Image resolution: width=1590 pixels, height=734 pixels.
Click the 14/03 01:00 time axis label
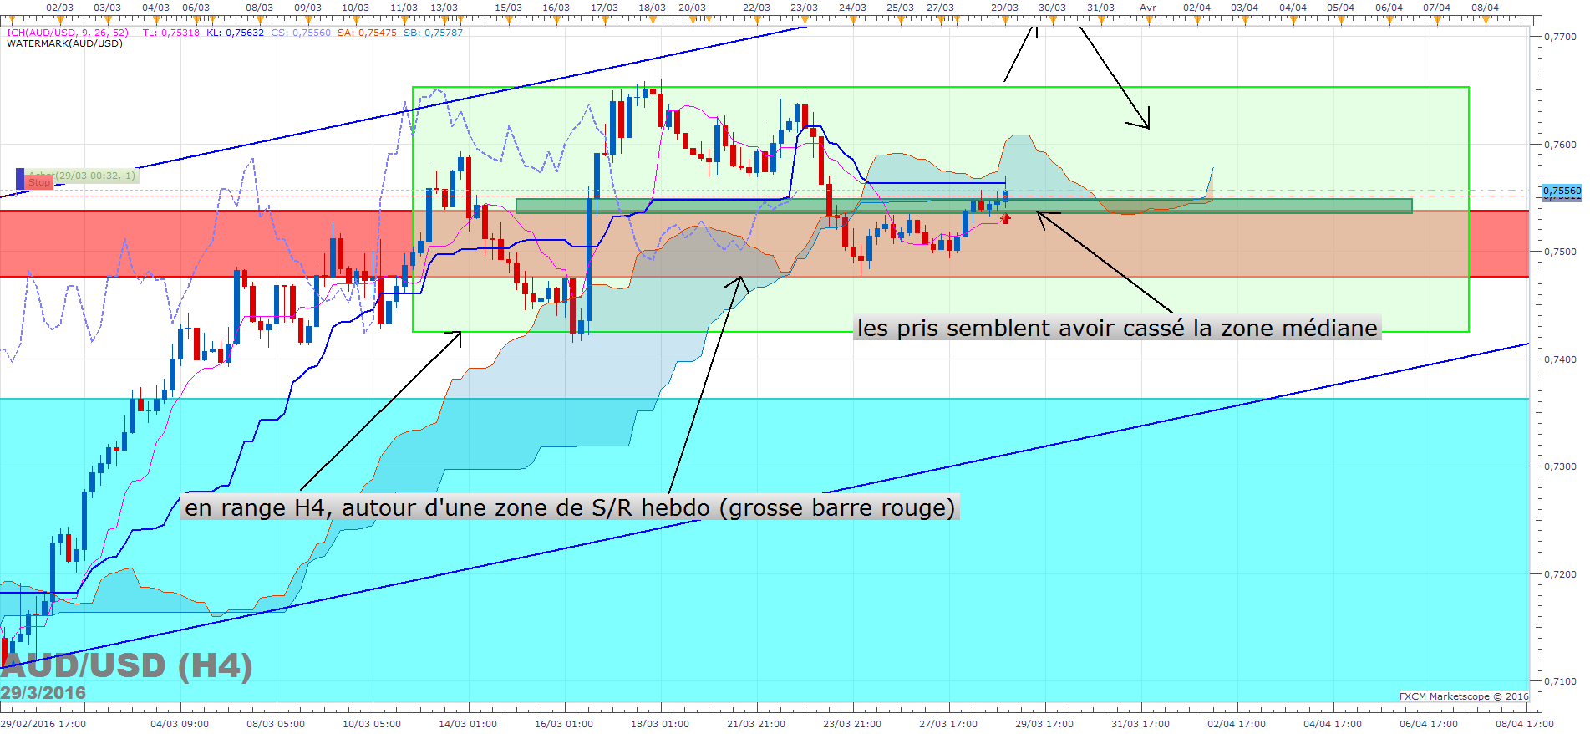tap(468, 724)
